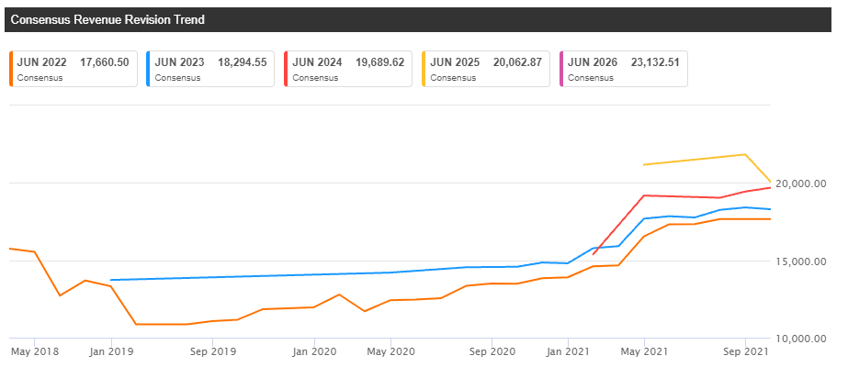
Task: Click the 20,000.00 y-axis label
Action: pos(802,183)
